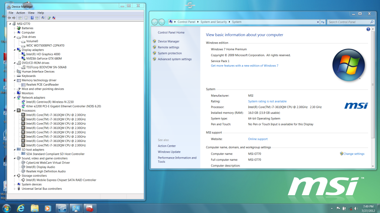Image resolution: width=380 pixels, height=213 pixels.
Task: Open System protection link
Action: [170, 53]
